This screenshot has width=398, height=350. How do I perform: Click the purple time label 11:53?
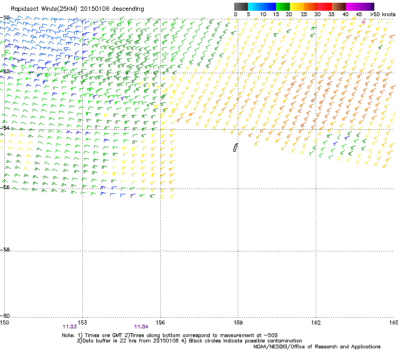pos(69,327)
